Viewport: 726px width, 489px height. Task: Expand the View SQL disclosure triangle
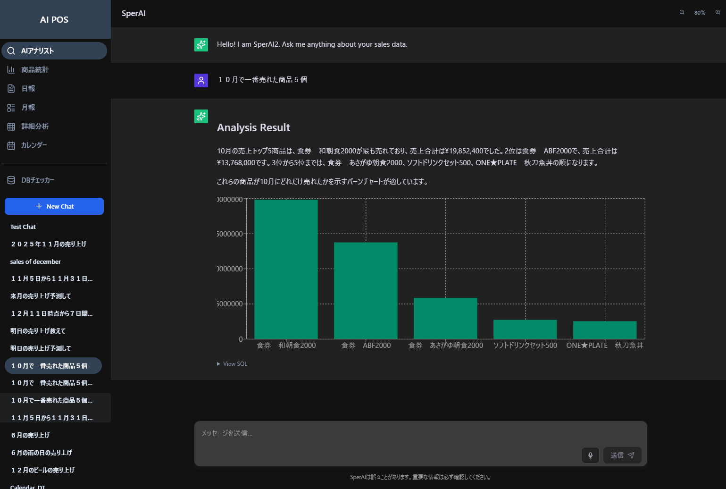click(218, 364)
